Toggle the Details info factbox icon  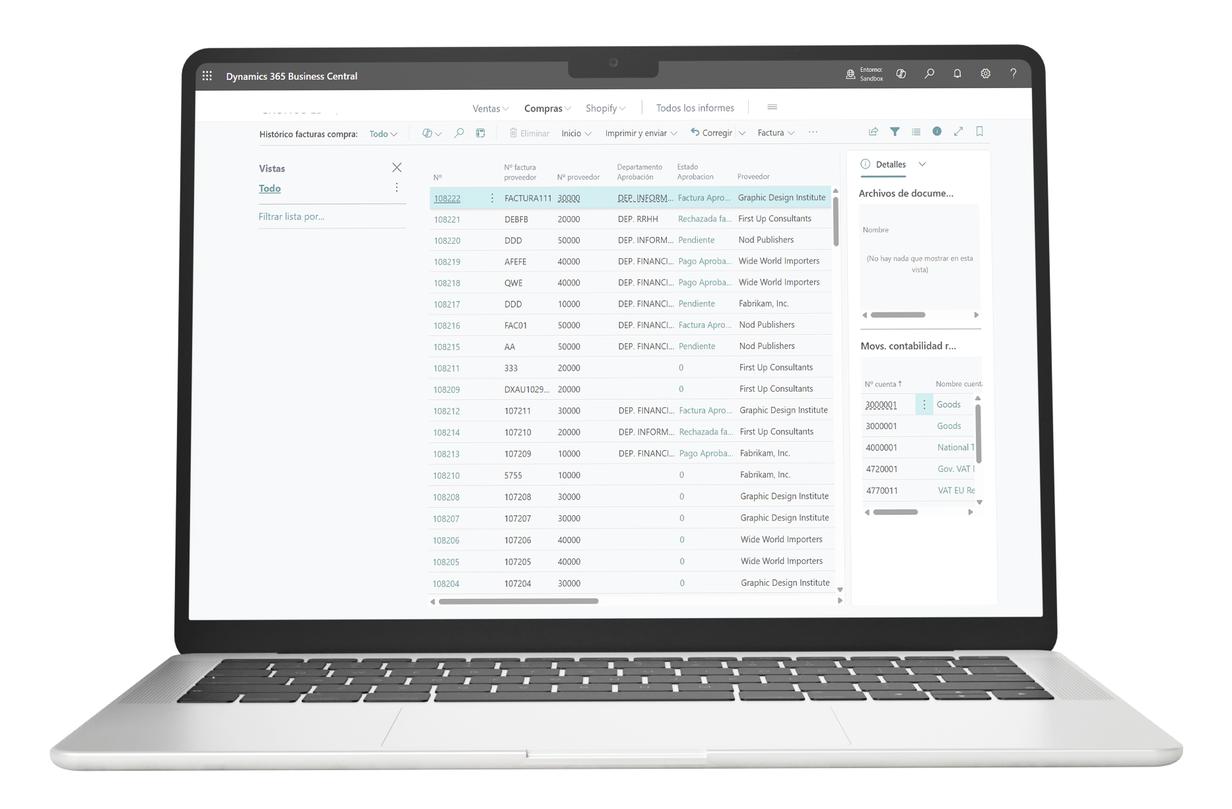coord(937,131)
